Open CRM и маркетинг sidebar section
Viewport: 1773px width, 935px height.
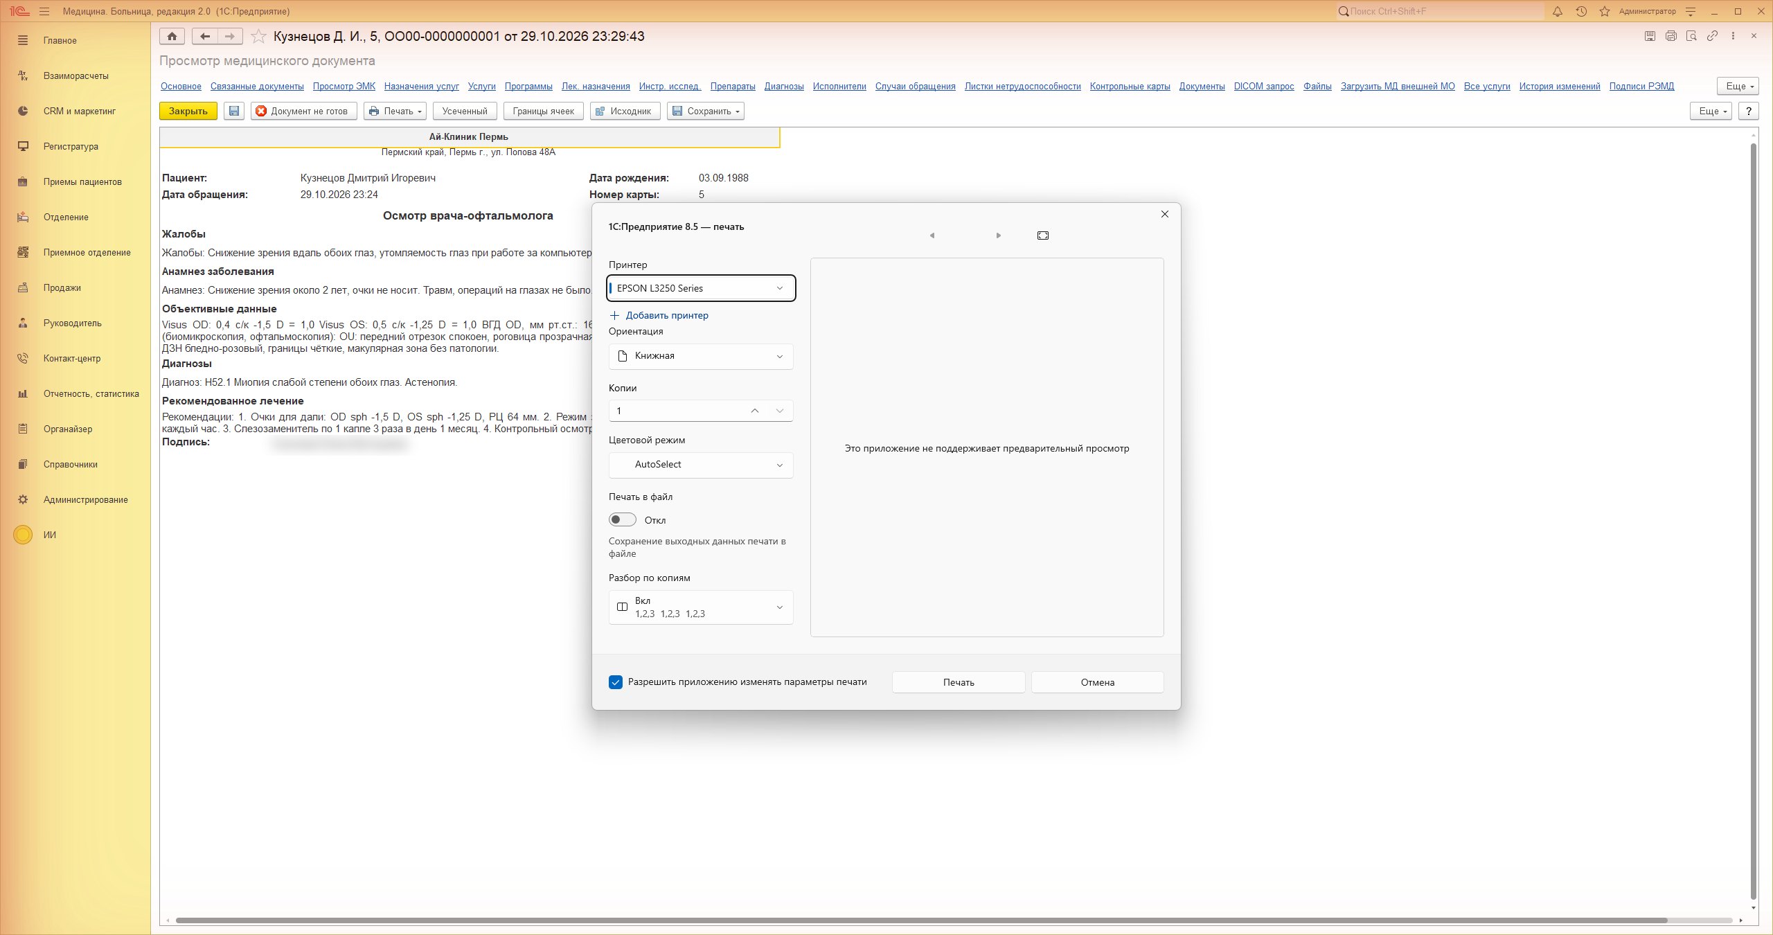[x=75, y=111]
